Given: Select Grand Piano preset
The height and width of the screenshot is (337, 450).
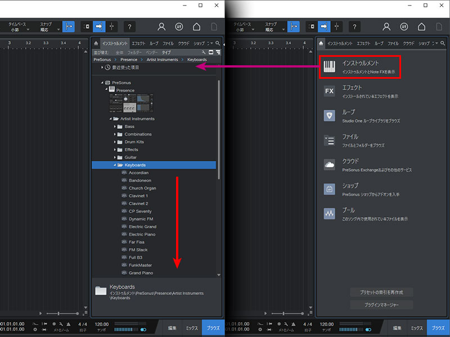Looking at the screenshot, I should click(x=141, y=273).
